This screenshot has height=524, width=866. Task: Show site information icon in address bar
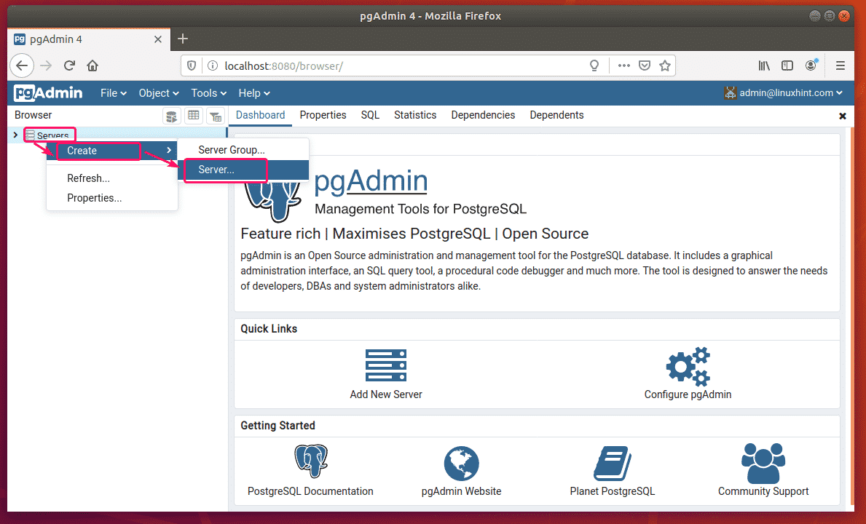click(212, 65)
